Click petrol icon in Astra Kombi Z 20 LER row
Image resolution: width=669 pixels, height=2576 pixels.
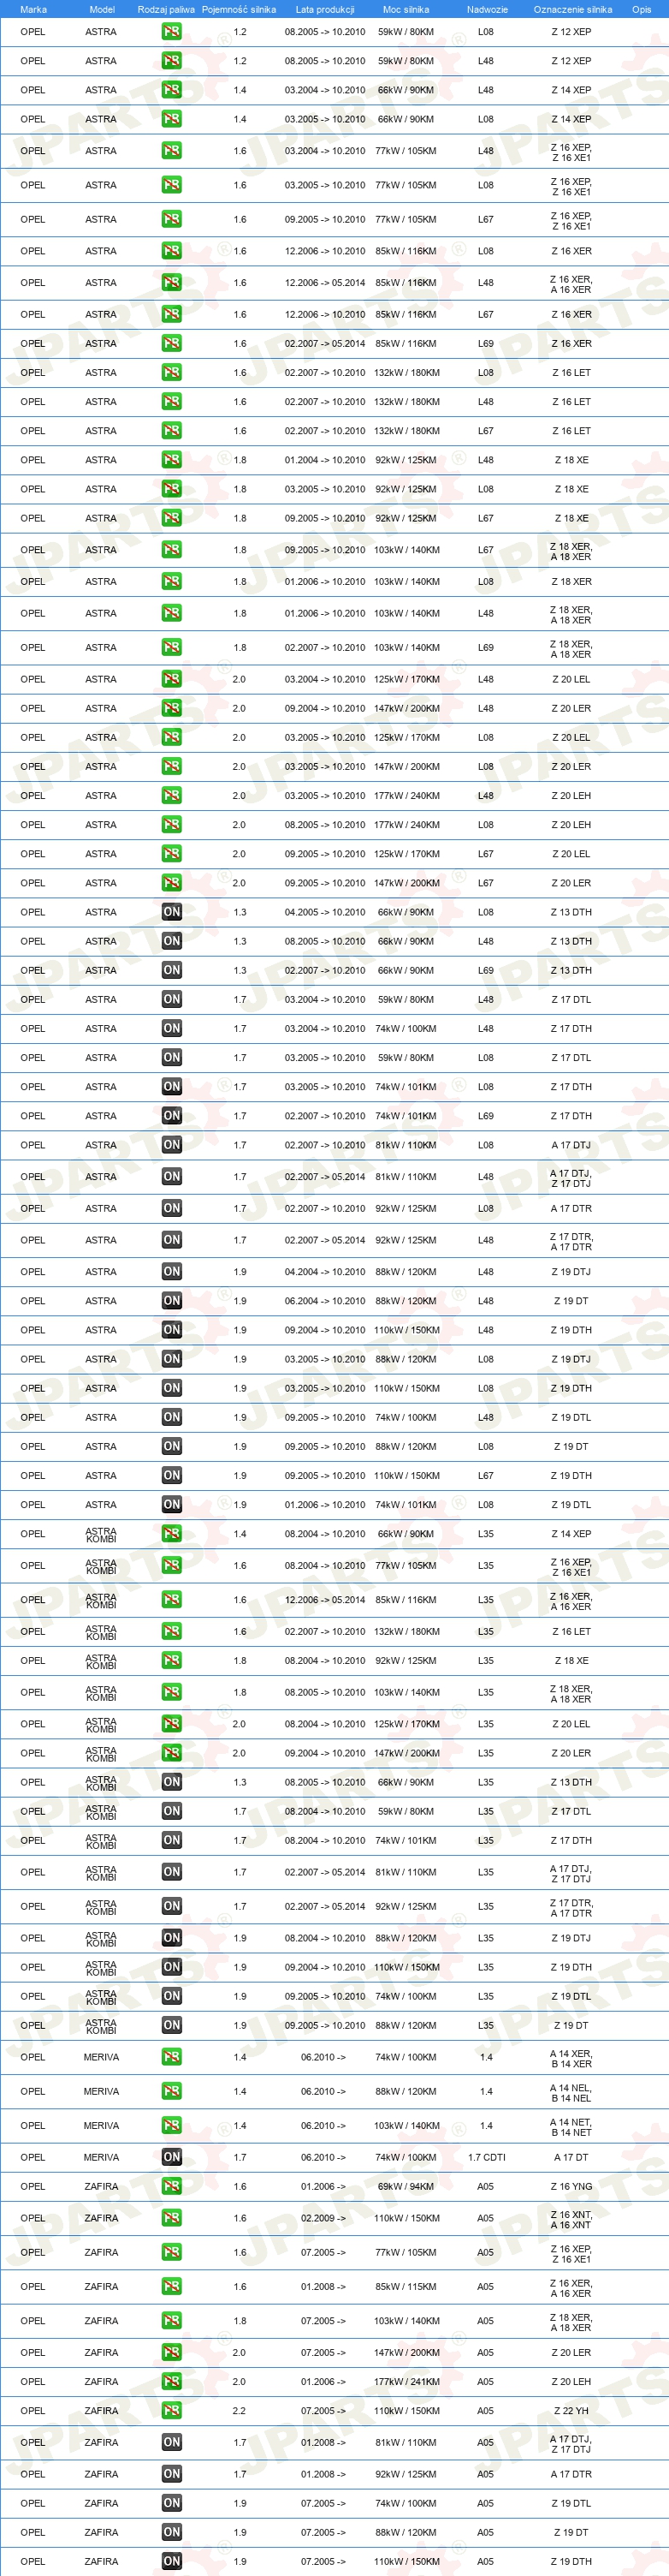click(x=172, y=1753)
